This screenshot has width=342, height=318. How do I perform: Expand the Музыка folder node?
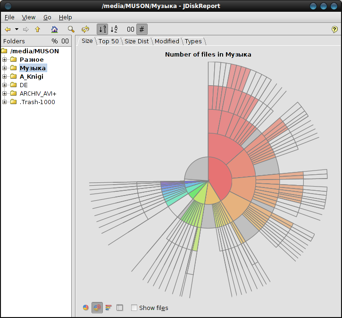tap(4, 68)
